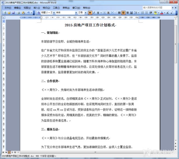Click the heading 二、合作优势
The width and height of the screenshot is (179, 159).
pos(50,81)
